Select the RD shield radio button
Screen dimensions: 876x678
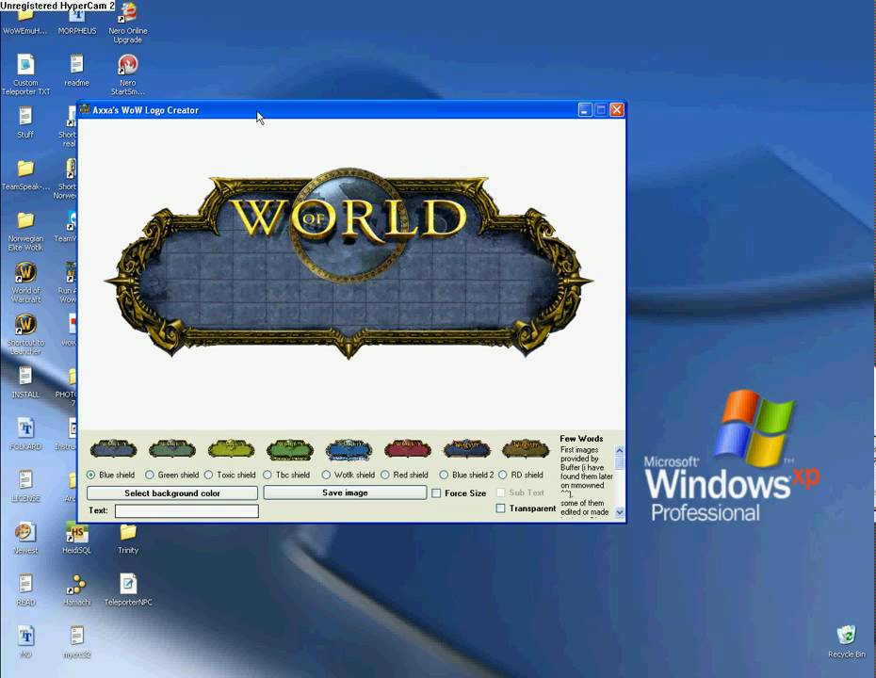pos(502,475)
